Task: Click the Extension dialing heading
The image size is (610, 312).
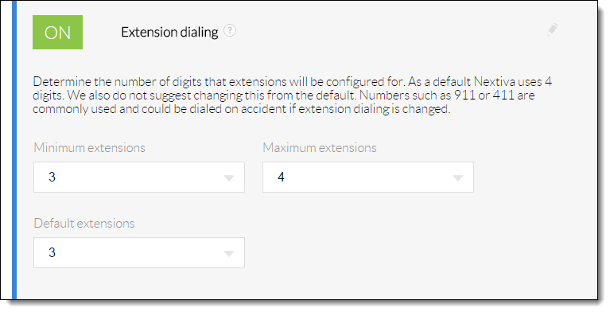Action: 169,33
